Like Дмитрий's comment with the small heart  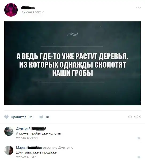click(139, 138)
